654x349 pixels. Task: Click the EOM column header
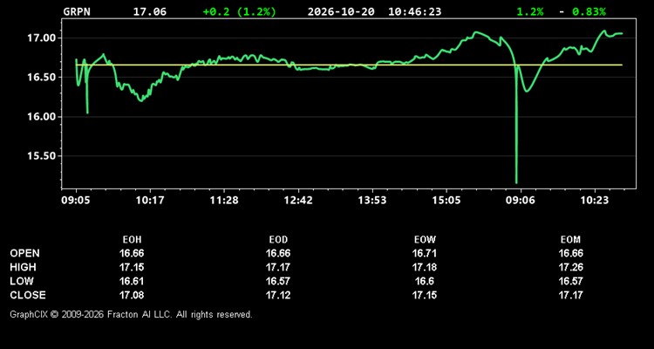coord(570,240)
